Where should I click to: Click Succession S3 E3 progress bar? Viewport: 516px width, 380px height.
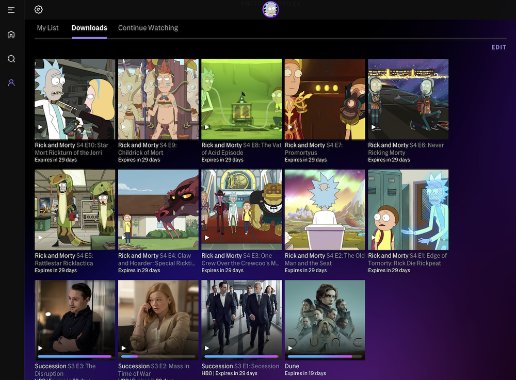pos(75,356)
